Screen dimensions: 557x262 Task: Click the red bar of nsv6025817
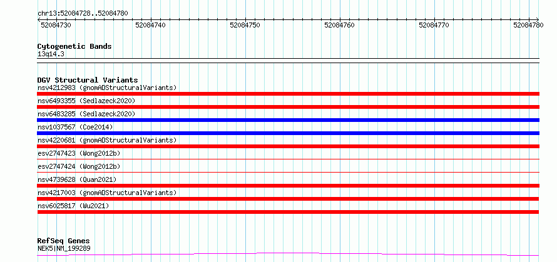click(288, 212)
